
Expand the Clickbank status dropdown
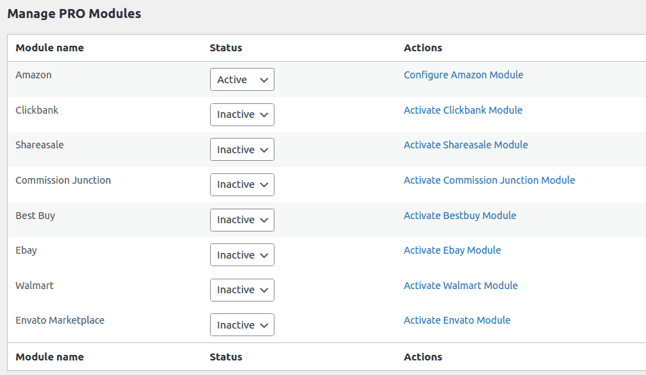(x=242, y=114)
